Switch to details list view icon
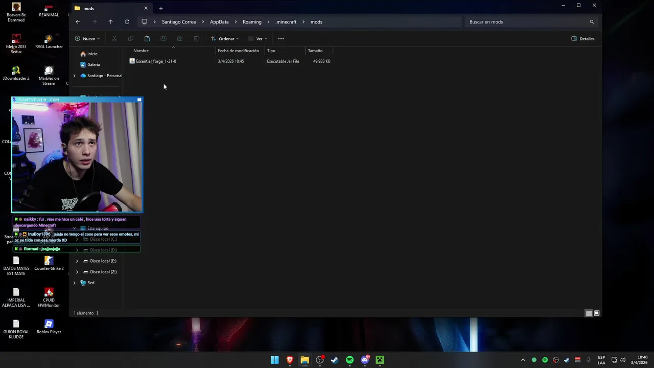This screenshot has width=654, height=368. point(589,313)
